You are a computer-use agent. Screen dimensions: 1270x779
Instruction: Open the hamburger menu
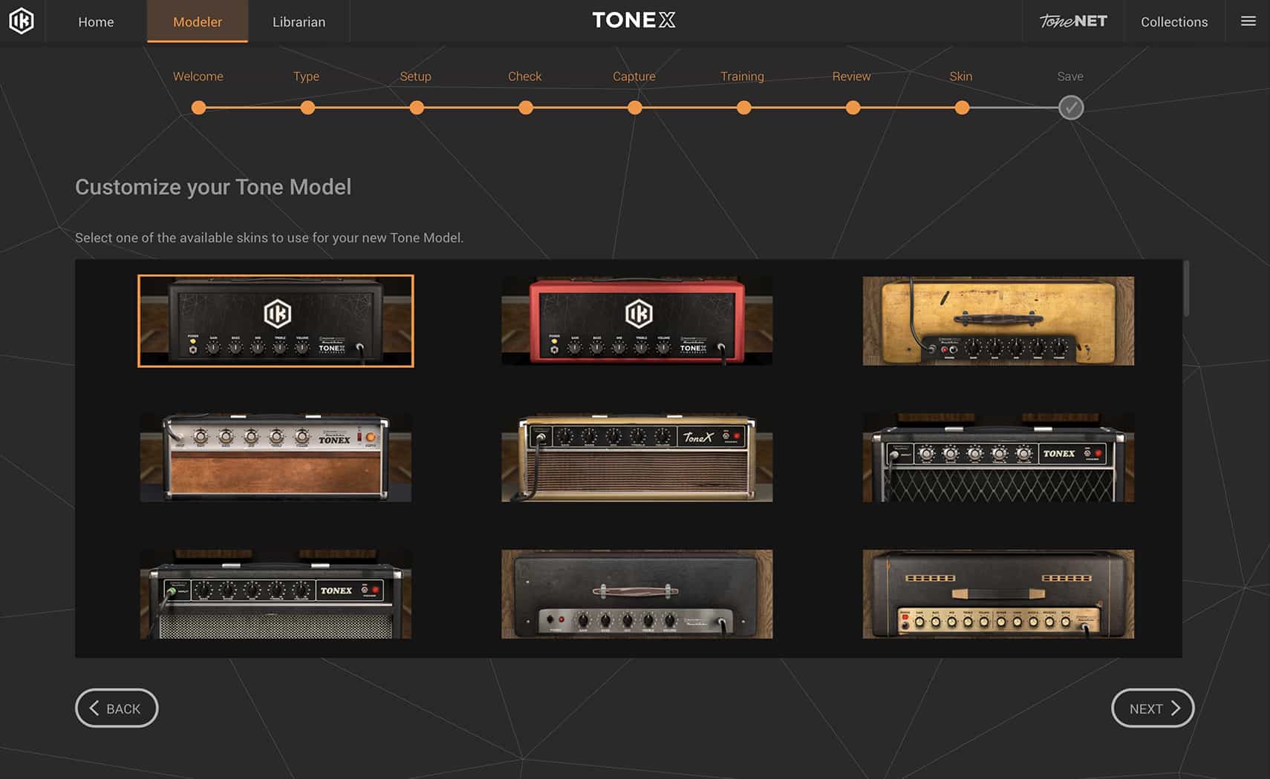pyautogui.click(x=1248, y=22)
